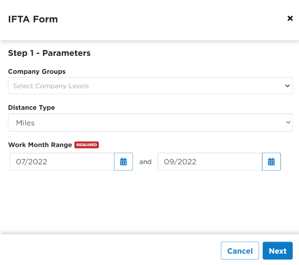Click the 09/2022 end month field
Screen dimensions: 299x265
click(x=210, y=162)
